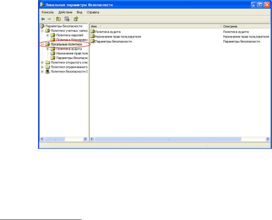Close the Локальные параметры безопасности window
This screenshot has width=272, height=220.
tap(267, 5)
